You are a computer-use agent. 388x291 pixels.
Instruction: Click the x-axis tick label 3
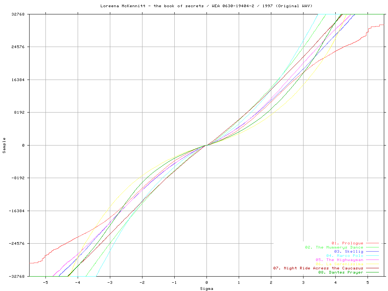tap(303, 282)
